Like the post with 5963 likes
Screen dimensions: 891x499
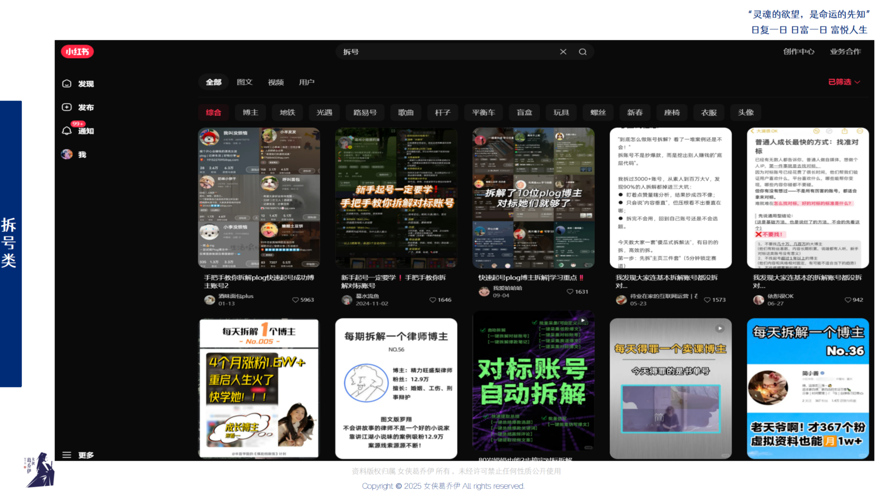(x=295, y=300)
